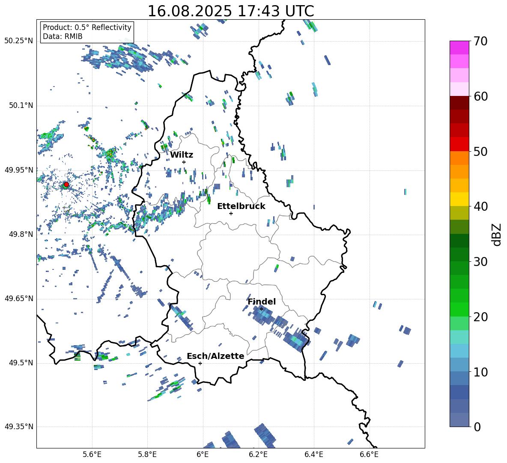Image resolution: width=507 pixels, height=463 pixels.
Task: Click the latitude label 50.1°N
Action: click(21, 105)
